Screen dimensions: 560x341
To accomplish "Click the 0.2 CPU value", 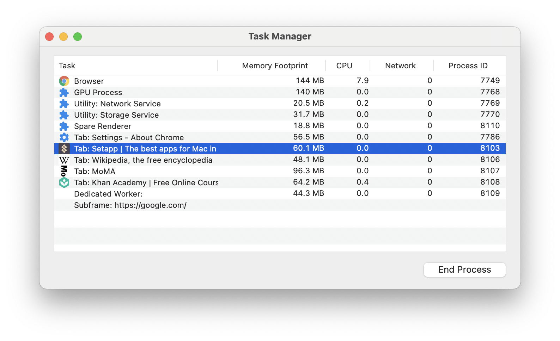I will (x=363, y=103).
